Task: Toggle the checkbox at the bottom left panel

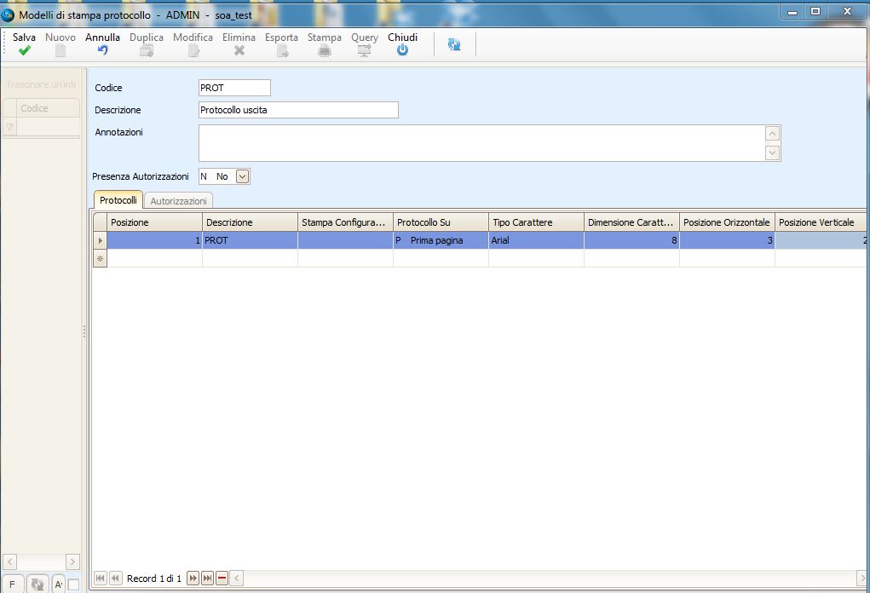Action: (73, 584)
